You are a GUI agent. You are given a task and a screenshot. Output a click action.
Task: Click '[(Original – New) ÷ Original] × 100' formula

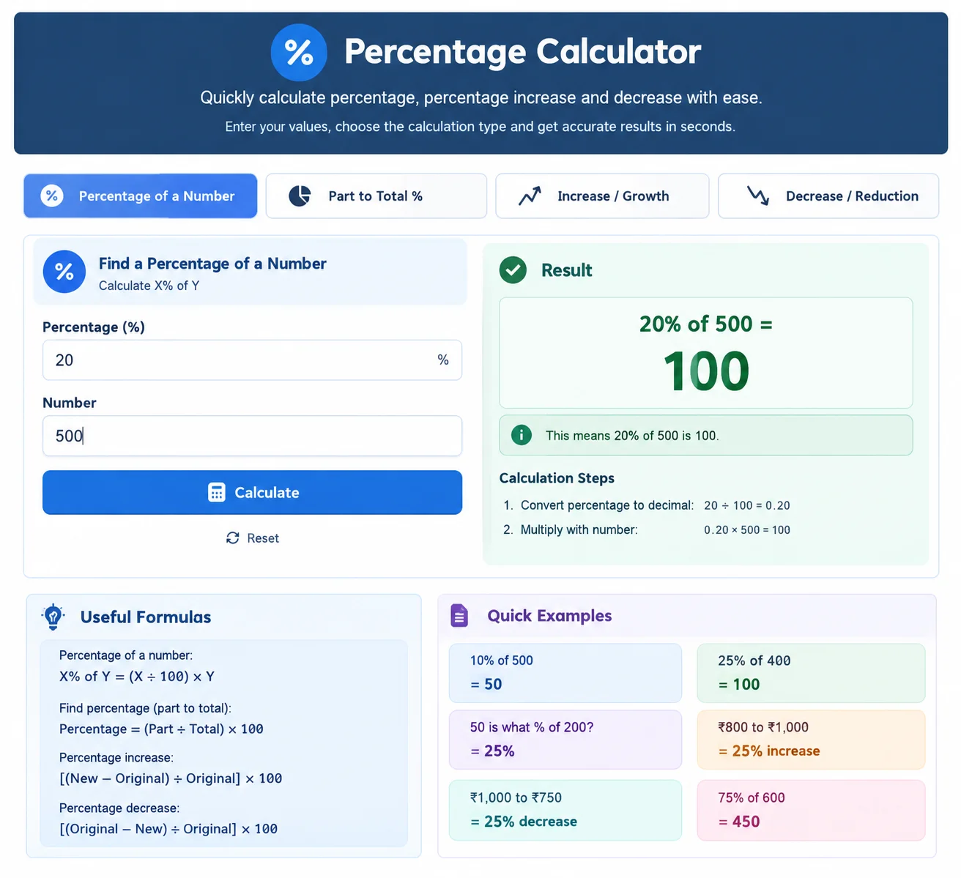[x=168, y=829]
